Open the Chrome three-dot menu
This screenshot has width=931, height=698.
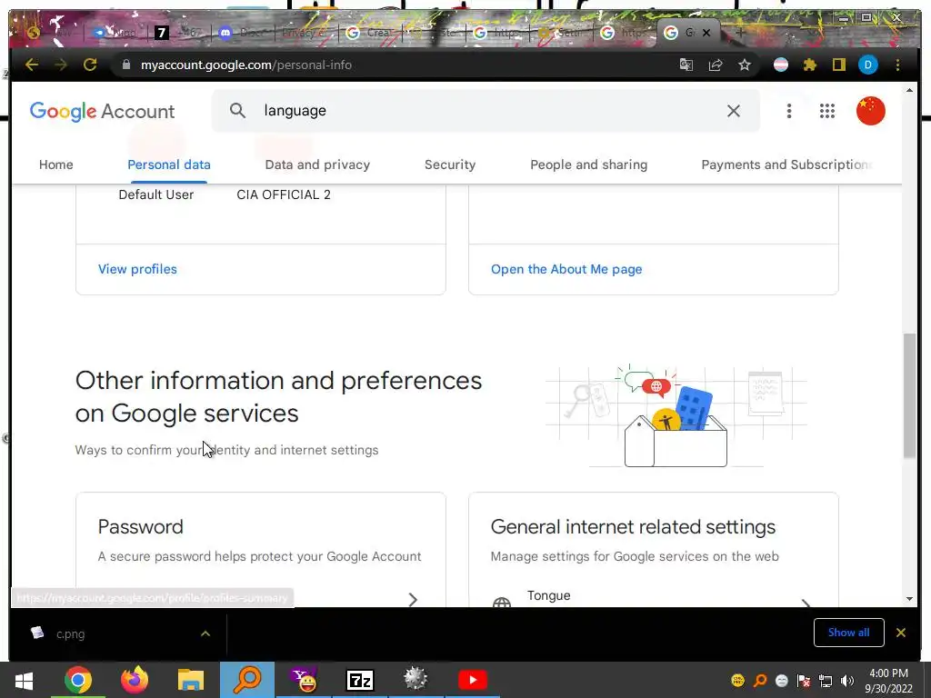coord(897,65)
